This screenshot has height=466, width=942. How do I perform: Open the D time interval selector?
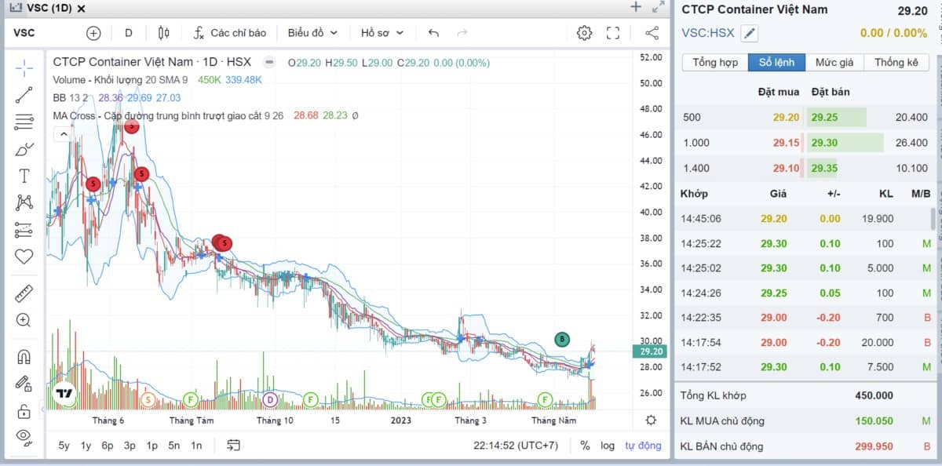129,33
